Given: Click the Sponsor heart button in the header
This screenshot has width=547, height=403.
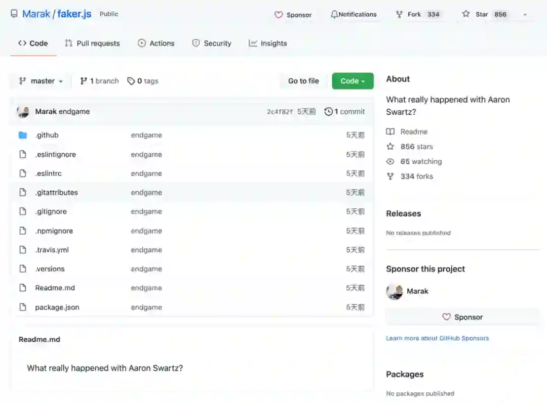Looking at the screenshot, I should [293, 15].
